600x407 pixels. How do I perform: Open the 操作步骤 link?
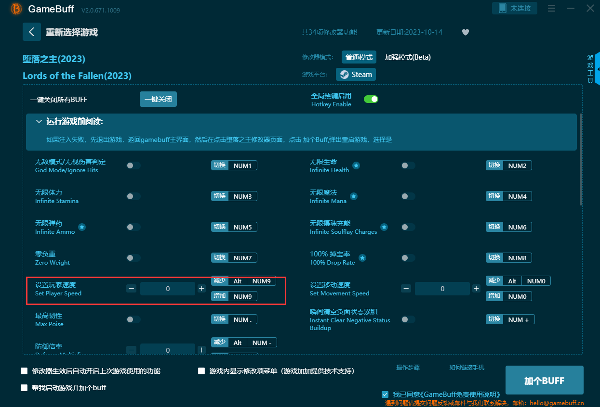[408, 368]
